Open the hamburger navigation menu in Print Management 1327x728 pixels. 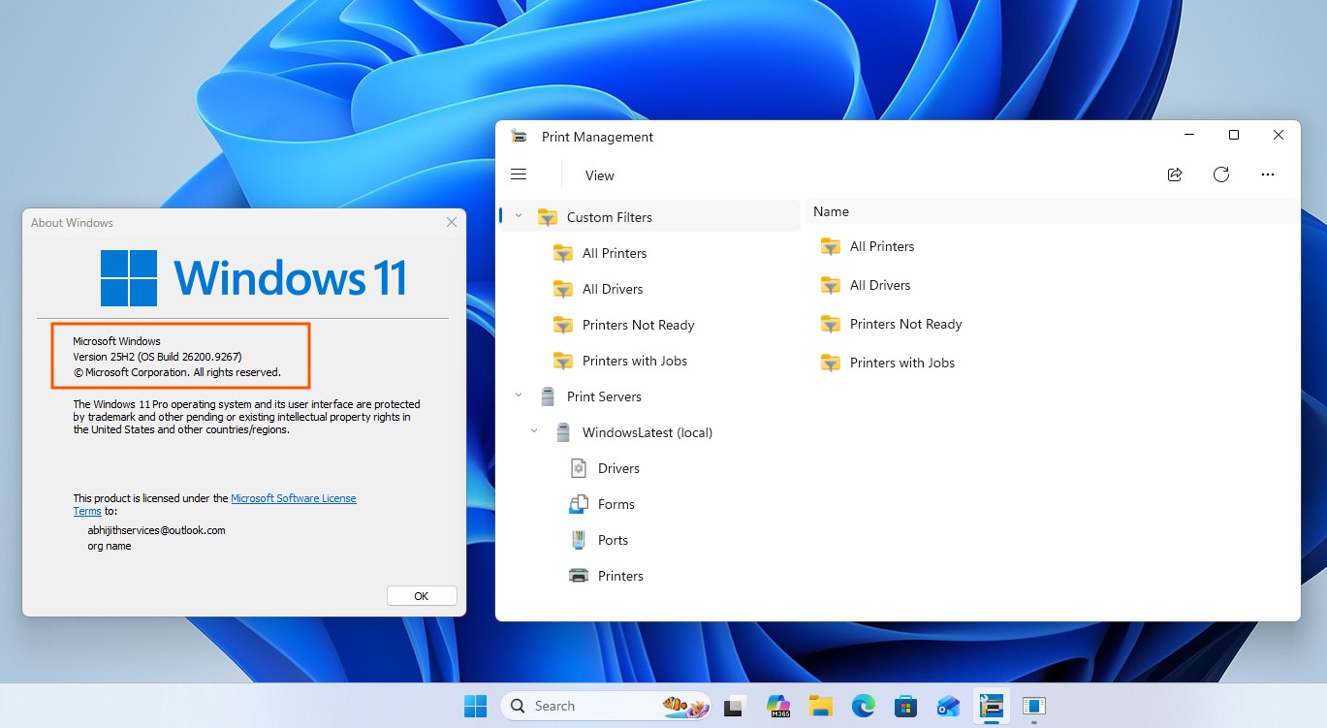[519, 174]
